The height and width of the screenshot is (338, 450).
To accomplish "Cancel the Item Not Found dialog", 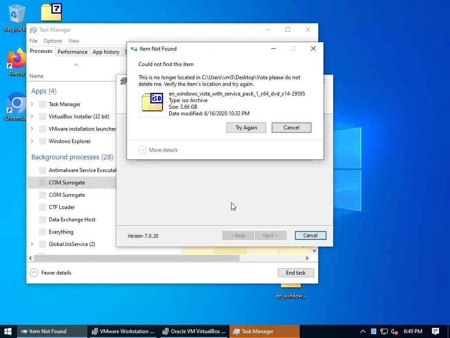I will (291, 128).
